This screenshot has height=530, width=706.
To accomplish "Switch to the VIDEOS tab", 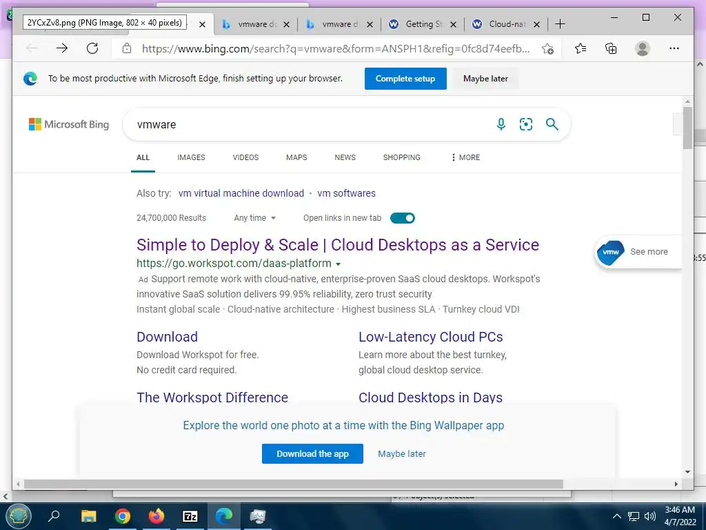I will coord(245,157).
